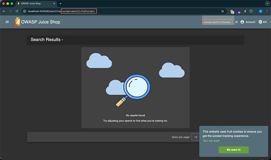Viewport: 271px width, 160px height.
Task: Open Chrome's three-dot menu
Action: point(267,11)
